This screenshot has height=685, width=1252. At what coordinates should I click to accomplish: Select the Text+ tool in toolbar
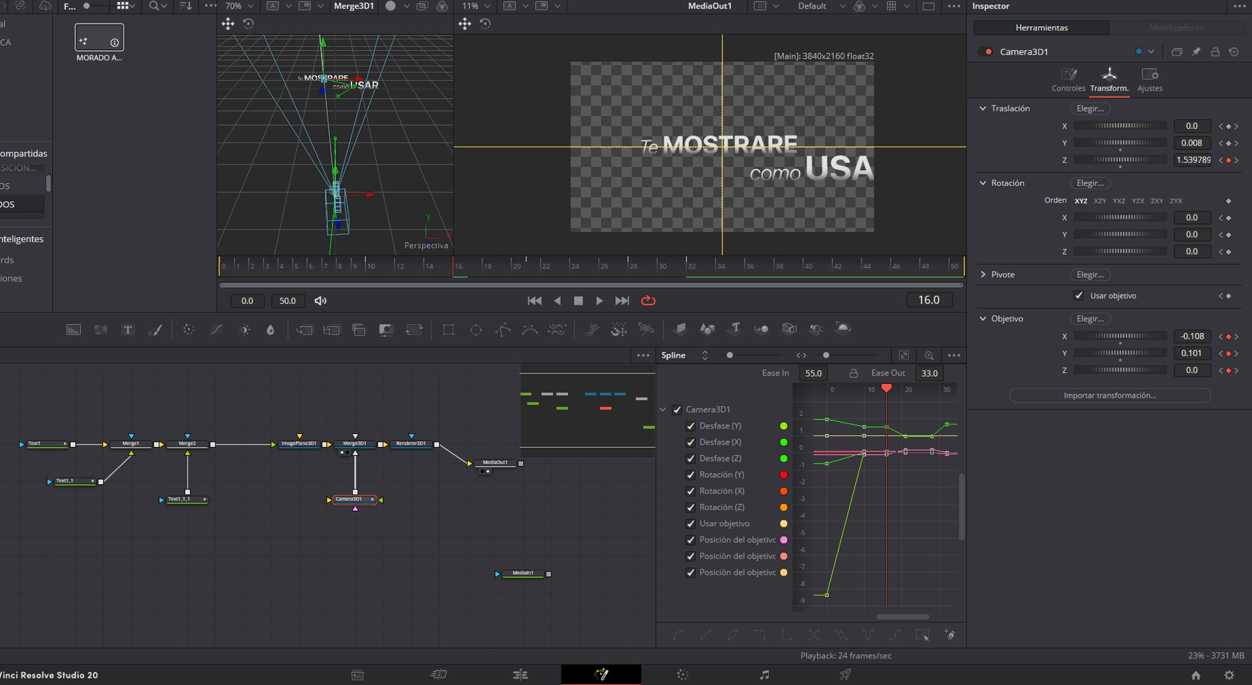coord(128,330)
